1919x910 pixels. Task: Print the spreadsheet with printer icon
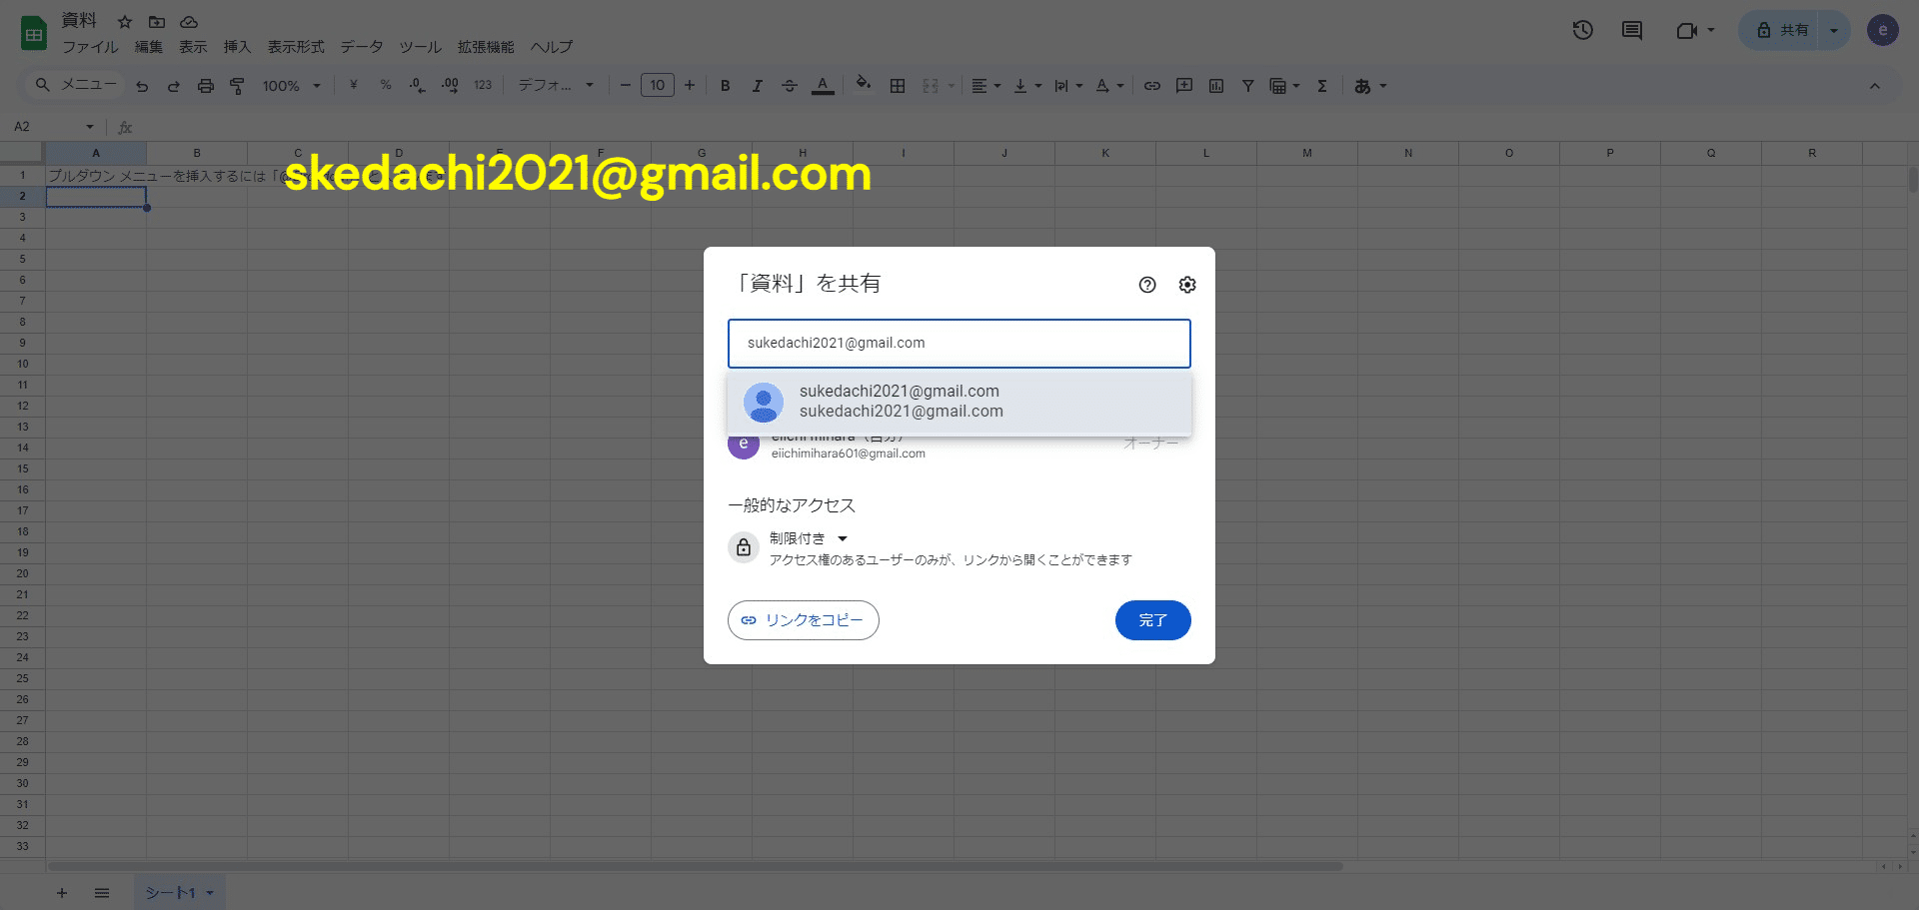(206, 86)
